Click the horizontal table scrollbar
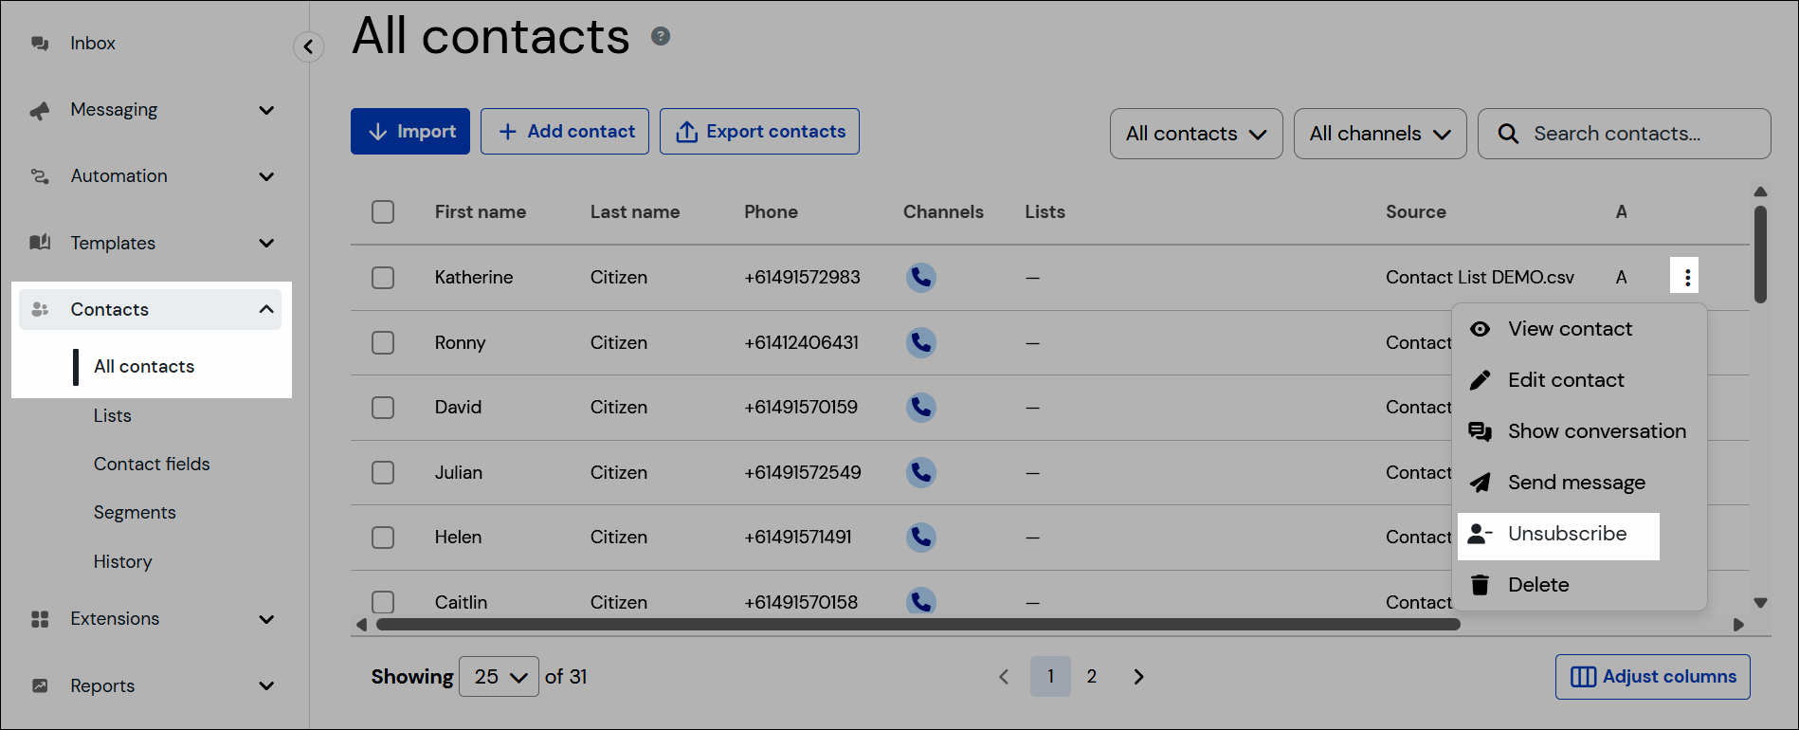This screenshot has height=730, width=1799. click(x=918, y=625)
